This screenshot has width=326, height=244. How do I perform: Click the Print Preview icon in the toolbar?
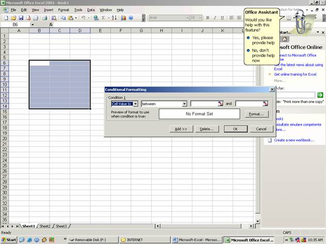(36, 18)
